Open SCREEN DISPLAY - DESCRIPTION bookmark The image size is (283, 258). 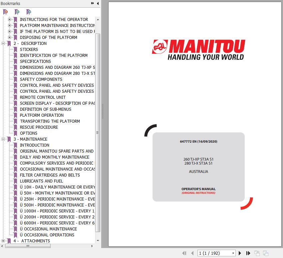click(57, 103)
